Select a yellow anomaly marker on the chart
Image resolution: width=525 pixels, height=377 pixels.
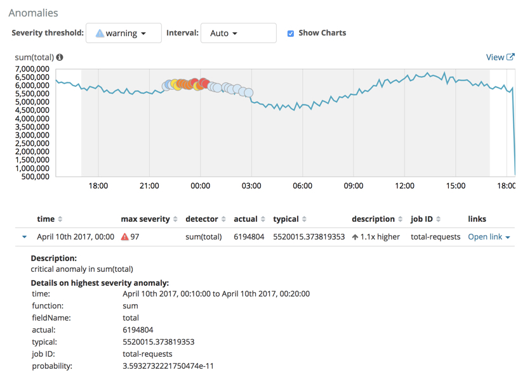pos(175,84)
